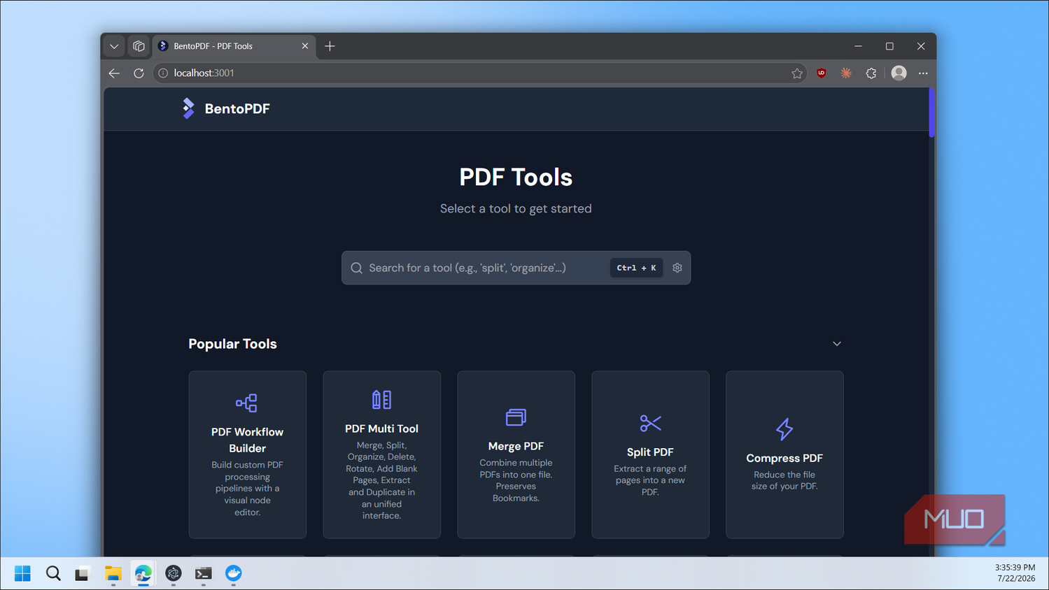Click the 'PDF Tools' page heading

tap(516, 177)
